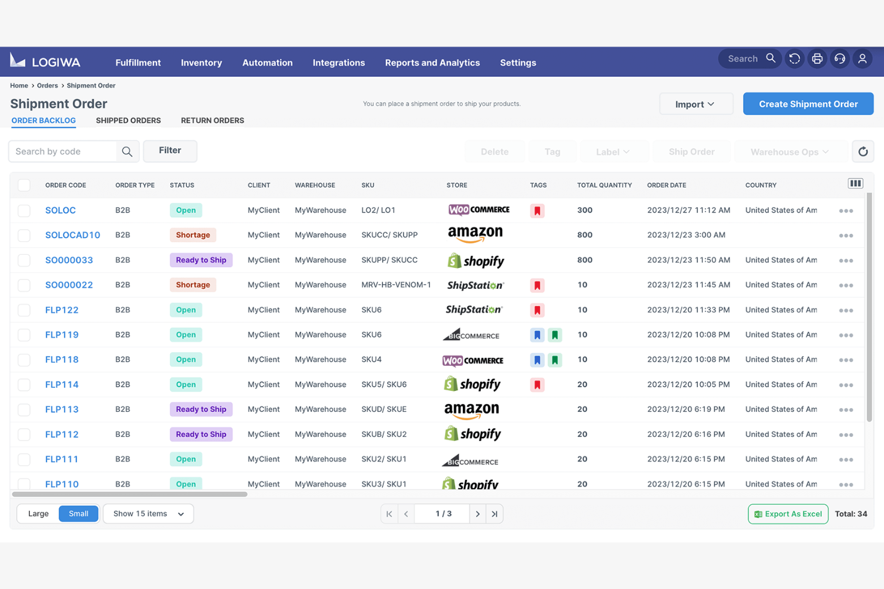Check the select-all checkbox in the table header

click(24, 185)
